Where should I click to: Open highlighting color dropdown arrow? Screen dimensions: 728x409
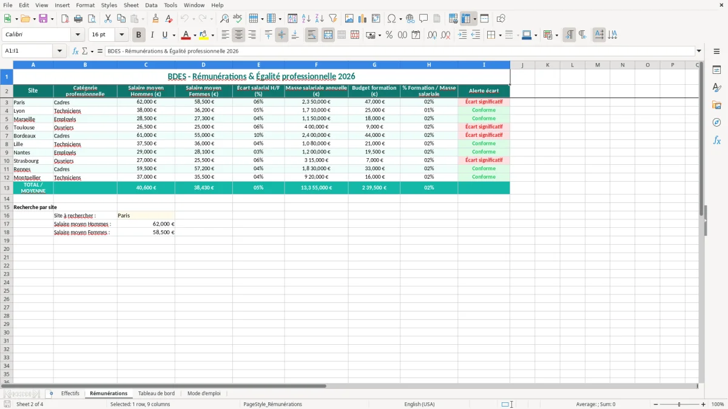pyautogui.click(x=212, y=35)
